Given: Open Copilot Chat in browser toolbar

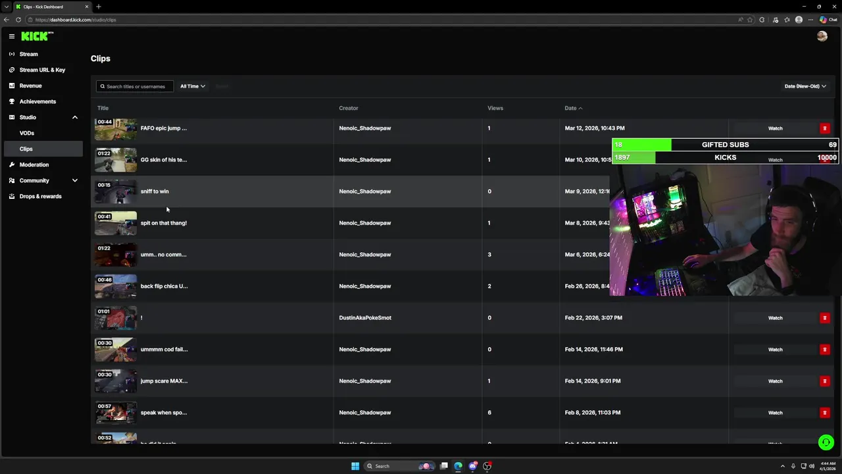Looking at the screenshot, I should point(828,20).
